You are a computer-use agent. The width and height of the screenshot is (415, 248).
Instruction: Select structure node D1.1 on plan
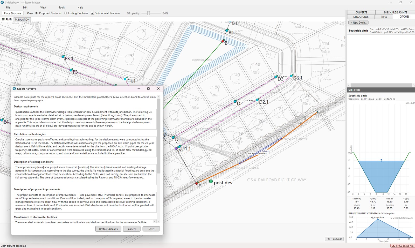tap(179, 147)
